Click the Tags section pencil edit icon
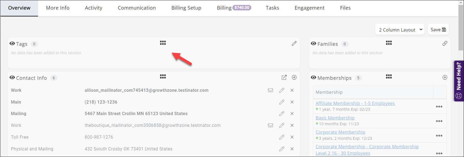This screenshot has width=464, height=157. click(294, 44)
